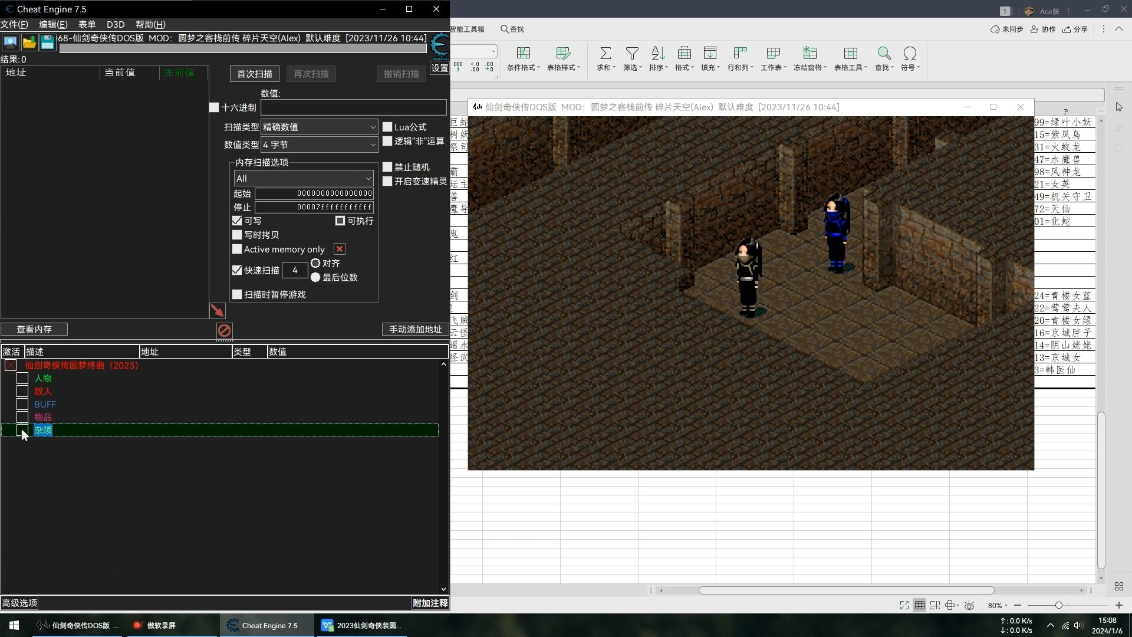The height and width of the screenshot is (637, 1132).
Task: Uncheck 可写 writable checkbox
Action: click(237, 221)
